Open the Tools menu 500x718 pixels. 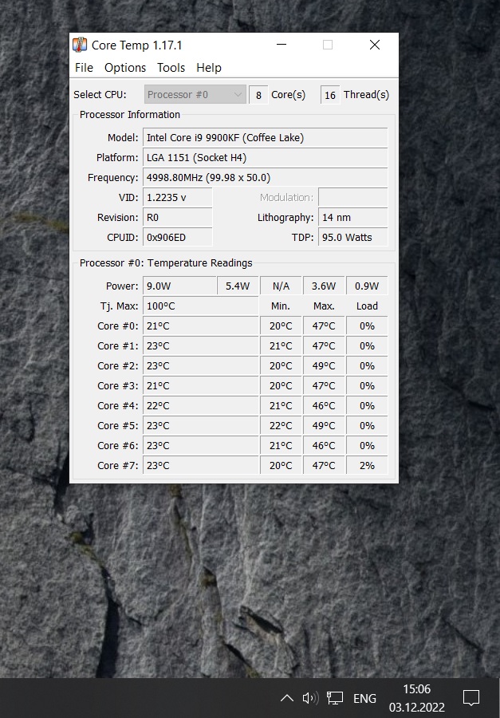pos(171,68)
